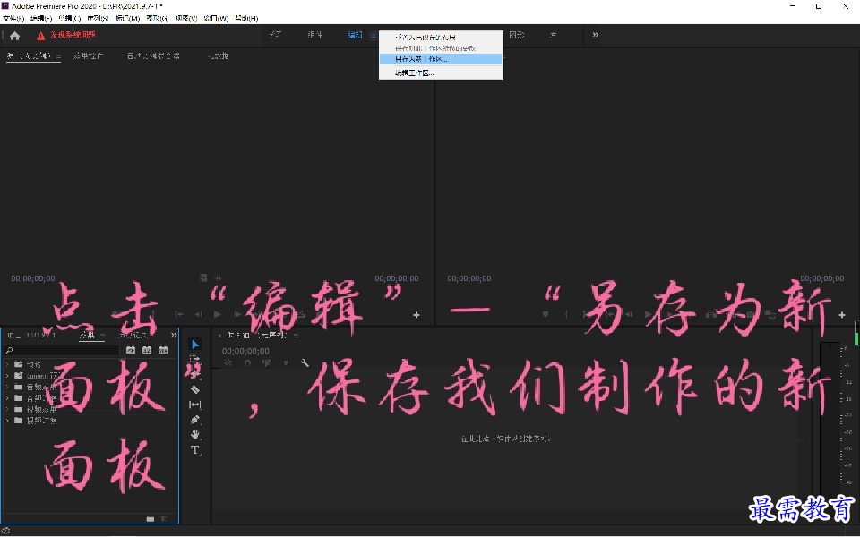Select the Selection tool arrow

[x=195, y=344]
